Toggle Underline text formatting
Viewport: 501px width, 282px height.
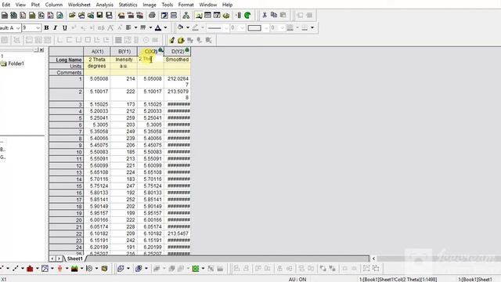pyautogui.click(x=64, y=28)
